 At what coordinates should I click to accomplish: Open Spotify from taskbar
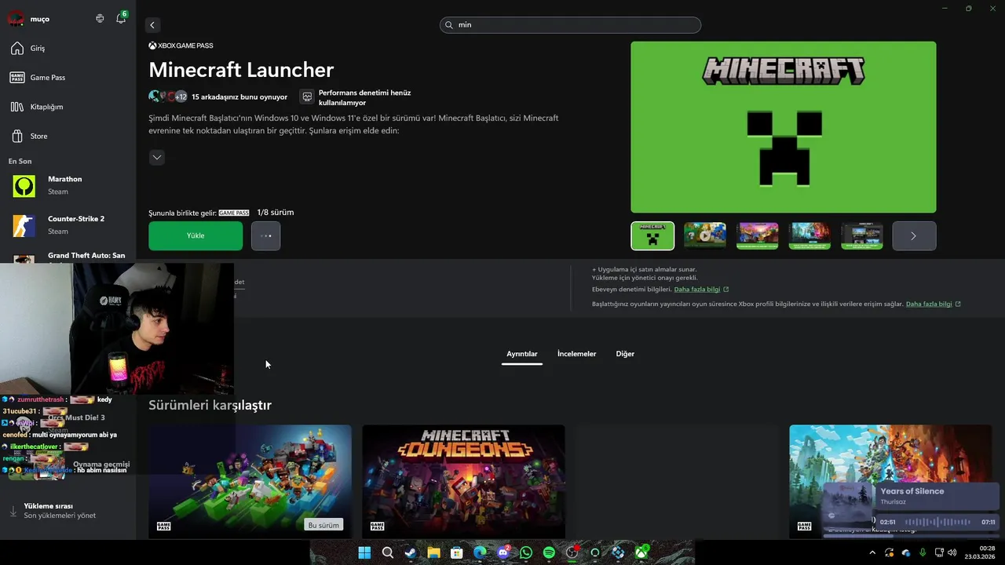[549, 552]
